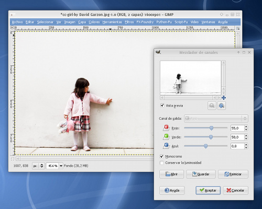The image size is (262, 209).
Task: Click the Verde text label
Action: click(x=176, y=137)
